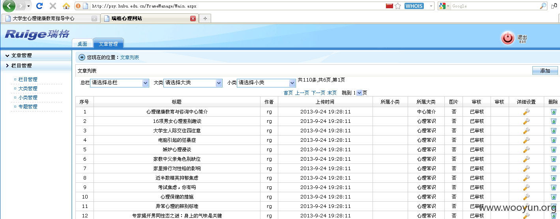Click the site security warning icon
This screenshot has width=560, height=219.
pyautogui.click(x=78, y=6)
